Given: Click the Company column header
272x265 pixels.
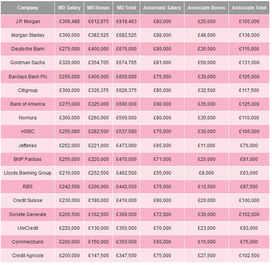Looking at the screenshot, I should (x=28, y=8).
